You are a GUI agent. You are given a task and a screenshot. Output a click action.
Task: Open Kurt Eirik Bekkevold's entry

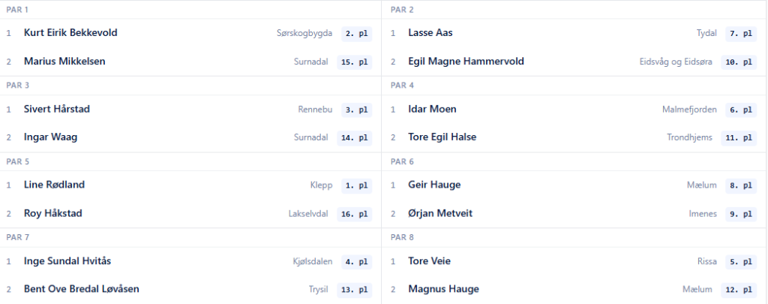click(x=70, y=33)
